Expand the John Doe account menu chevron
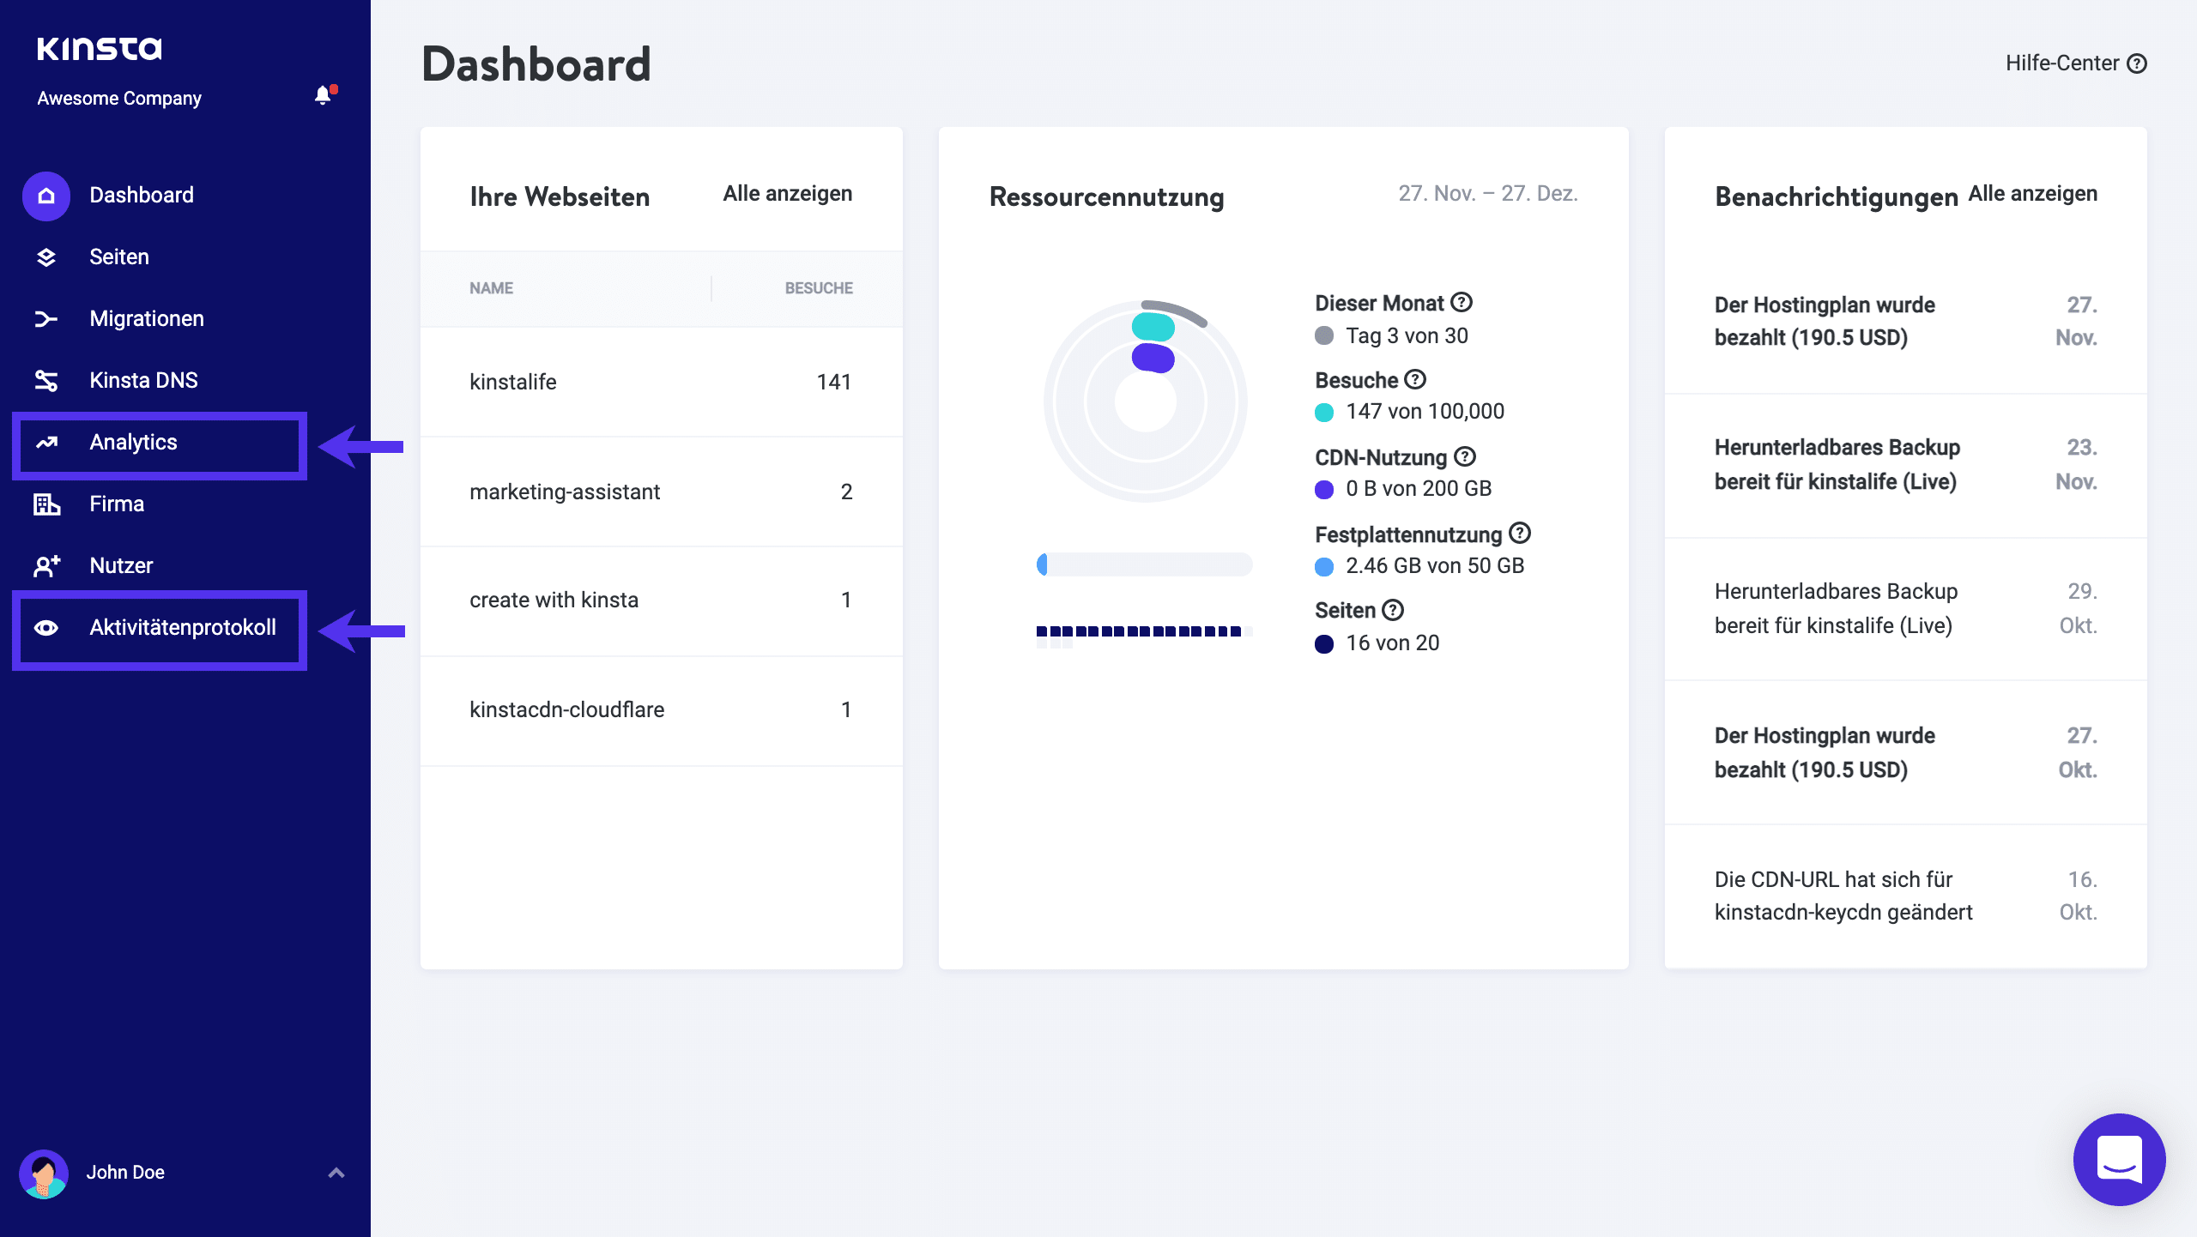This screenshot has height=1237, width=2197. coord(335,1172)
